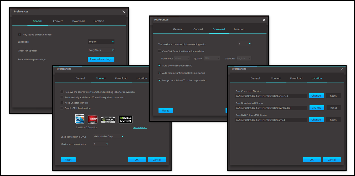Change the Save DVD Folders/ISO location
The image size is (355, 176).
(x=316, y=120)
